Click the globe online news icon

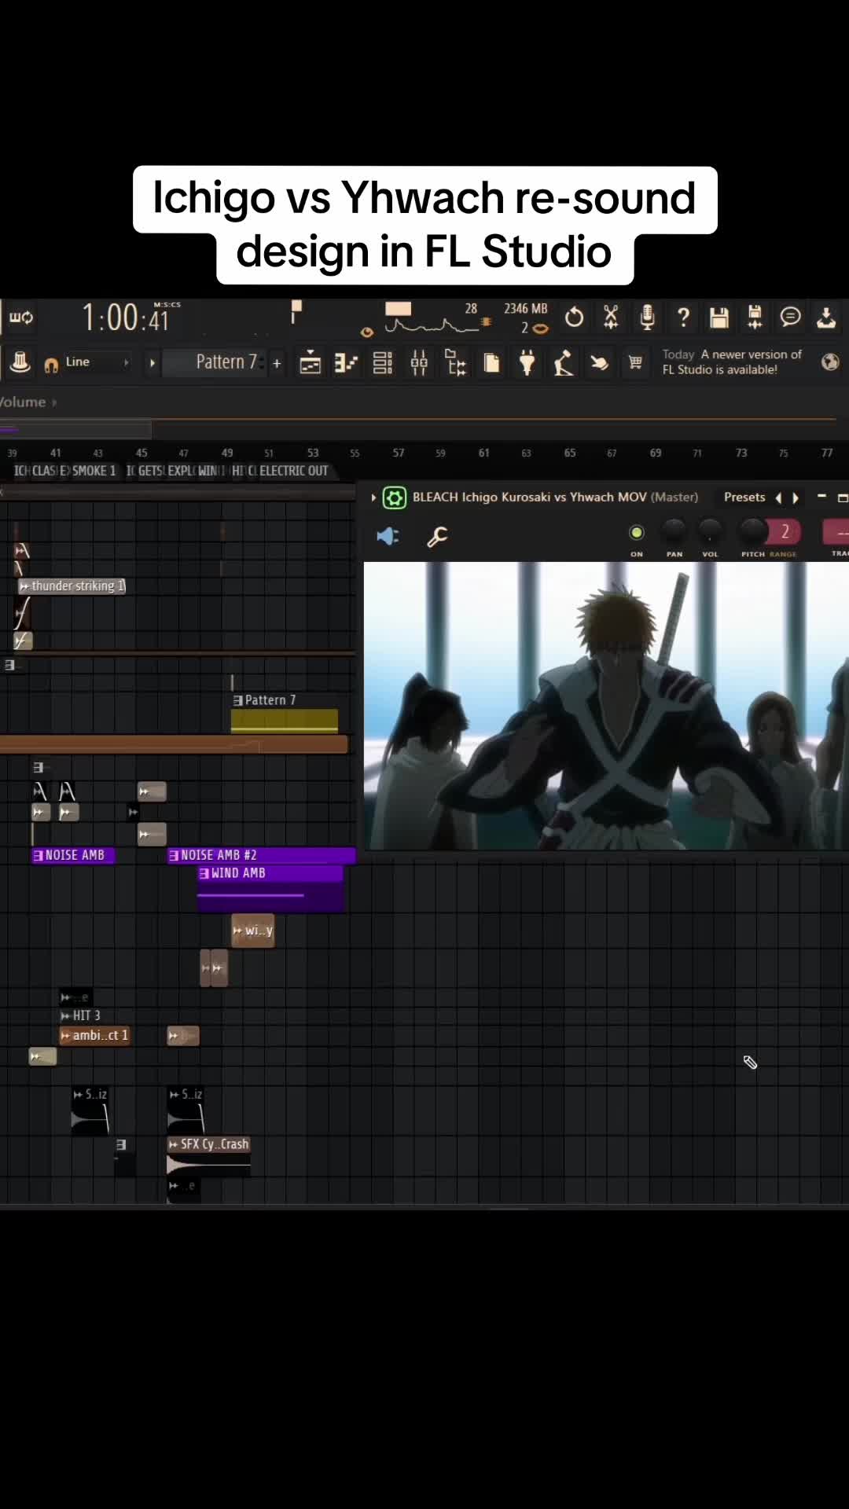830,362
